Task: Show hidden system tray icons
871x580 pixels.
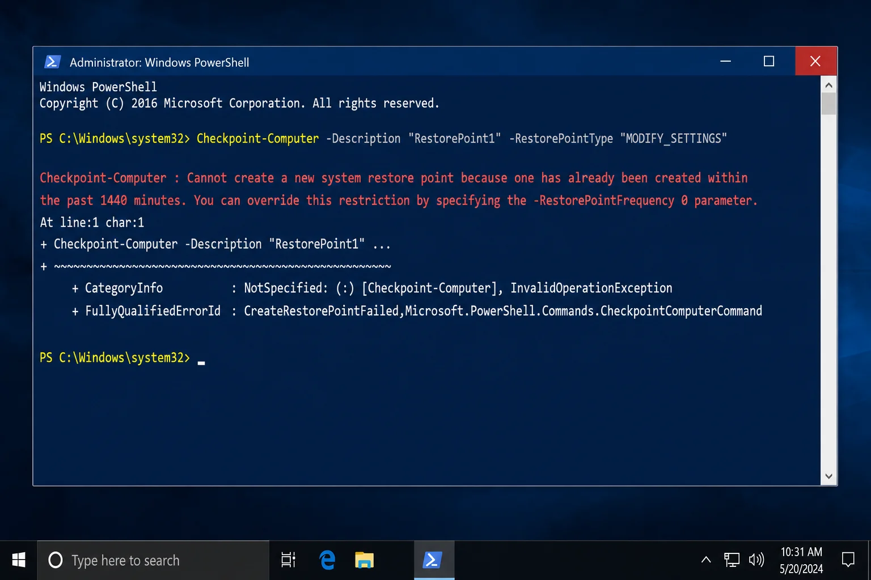Action: tap(706, 560)
